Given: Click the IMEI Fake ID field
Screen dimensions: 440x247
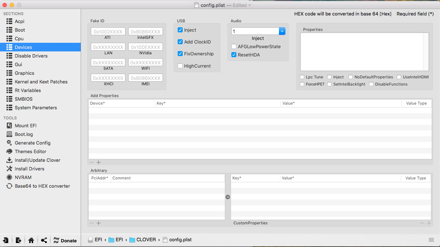Looking at the screenshot, I should (x=146, y=78).
